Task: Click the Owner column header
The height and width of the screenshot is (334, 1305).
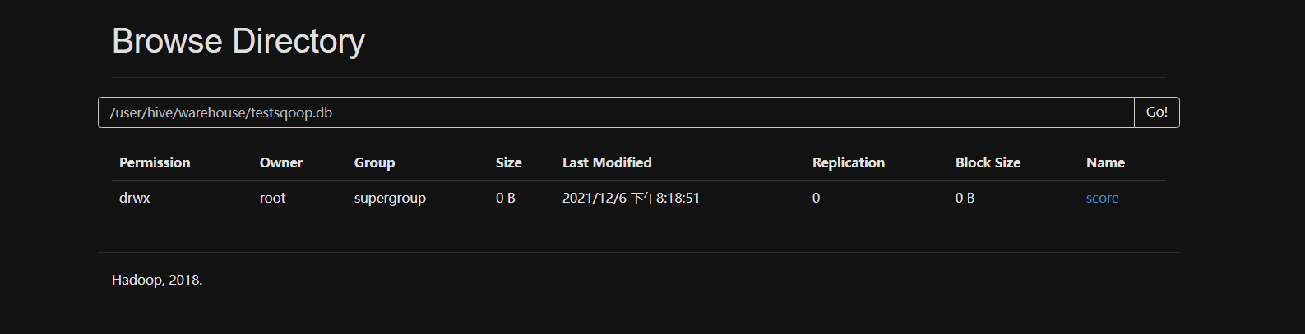Action: point(281,162)
